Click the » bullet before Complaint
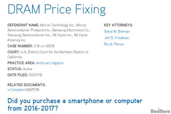Screen dimensions: 171x114 (8, 90)
